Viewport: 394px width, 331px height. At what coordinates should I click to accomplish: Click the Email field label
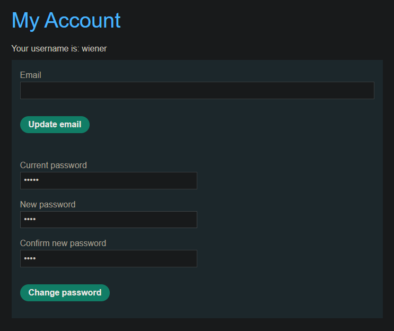click(31, 75)
